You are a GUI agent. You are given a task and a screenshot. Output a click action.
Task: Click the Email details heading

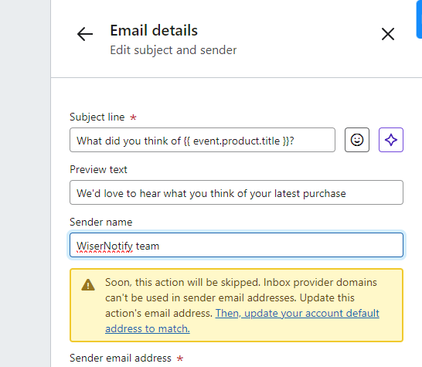pyautogui.click(x=154, y=30)
